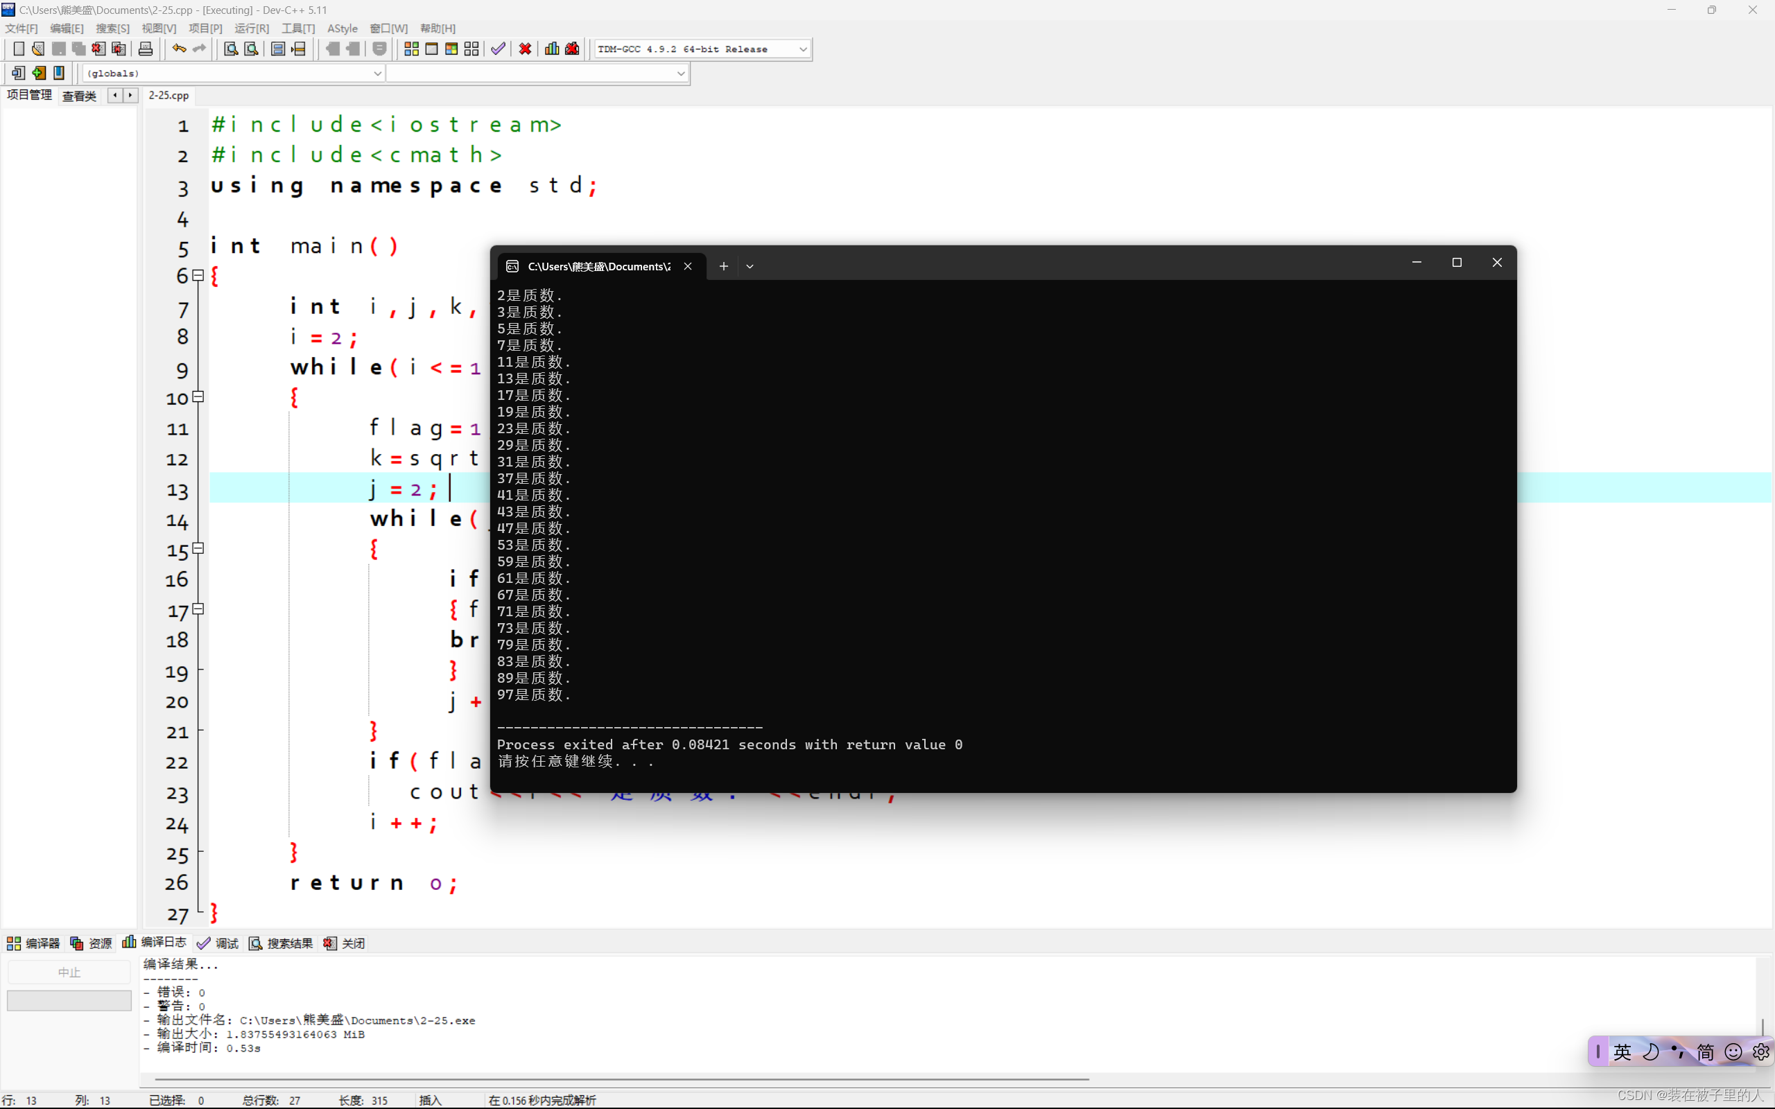This screenshot has width=1775, height=1109.
Task: Click the Compile toolbar icon
Action: 410,49
